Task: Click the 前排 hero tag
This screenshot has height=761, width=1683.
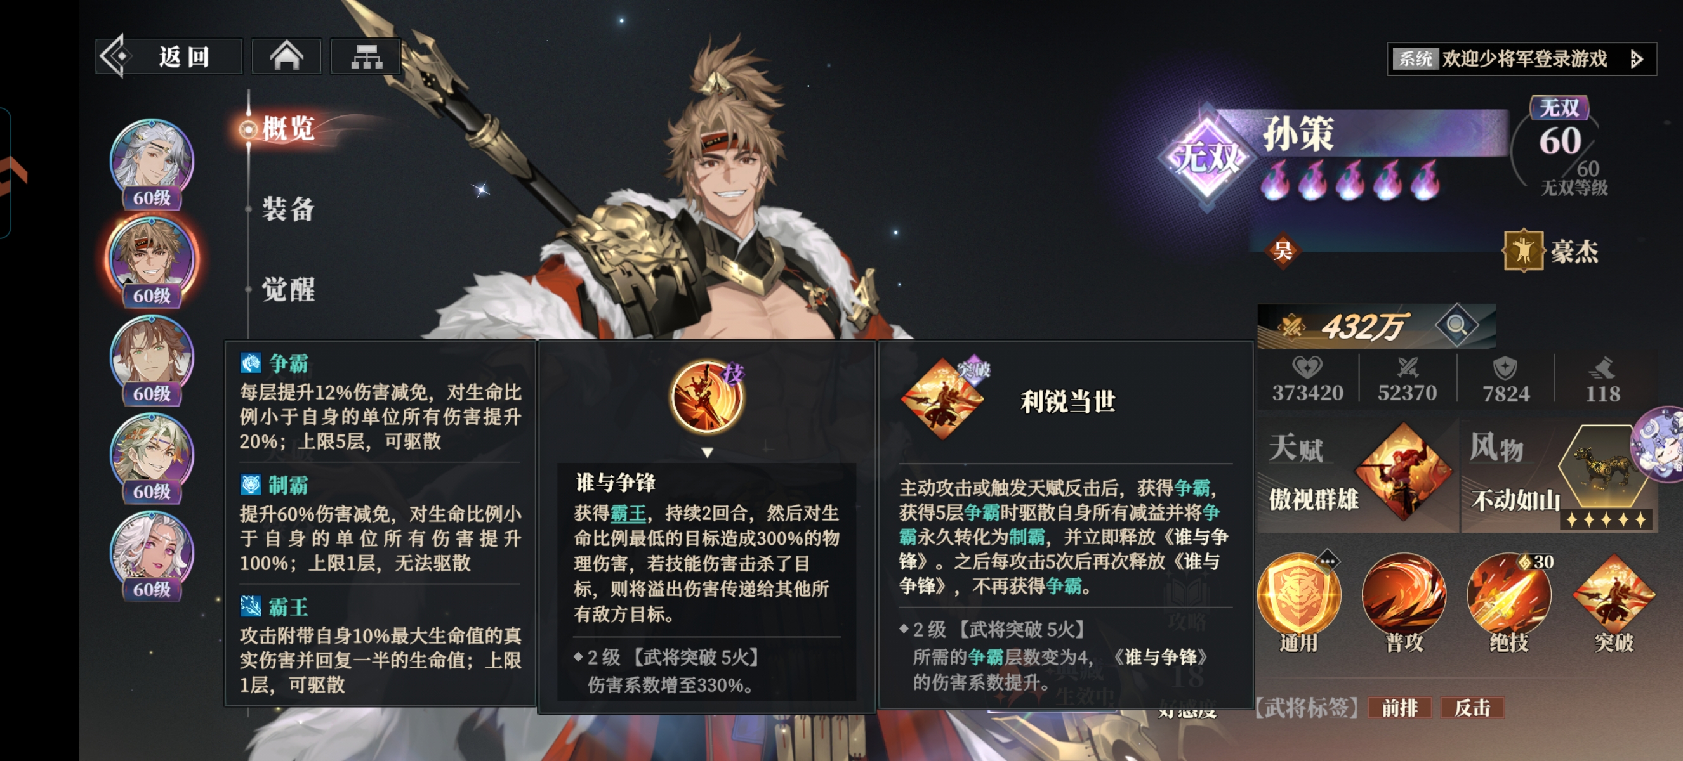Action: (x=1399, y=708)
